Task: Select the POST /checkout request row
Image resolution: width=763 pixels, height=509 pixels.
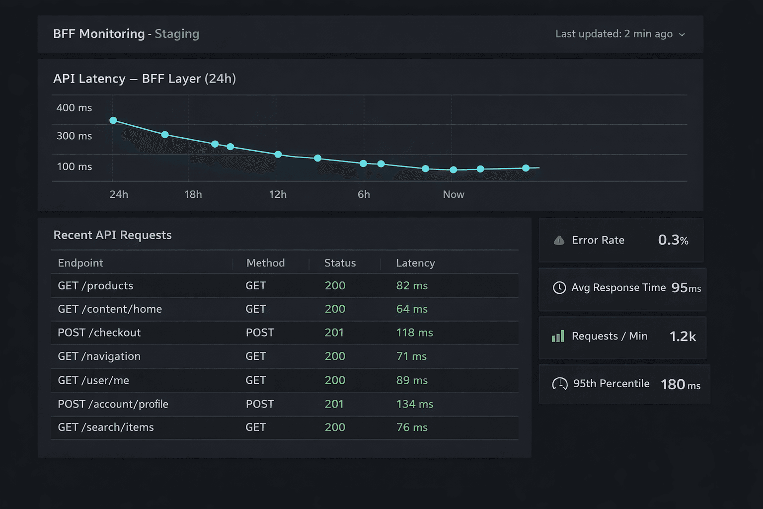Action: (99, 333)
